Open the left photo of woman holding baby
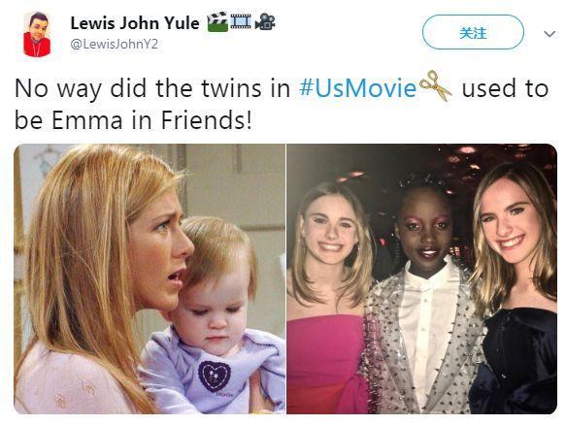 150,278
